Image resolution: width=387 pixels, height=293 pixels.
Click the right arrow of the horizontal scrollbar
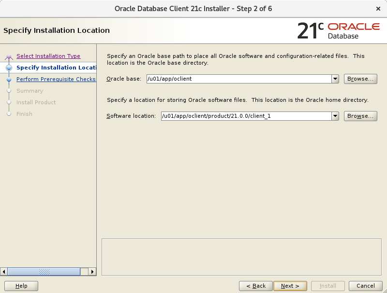click(92, 272)
